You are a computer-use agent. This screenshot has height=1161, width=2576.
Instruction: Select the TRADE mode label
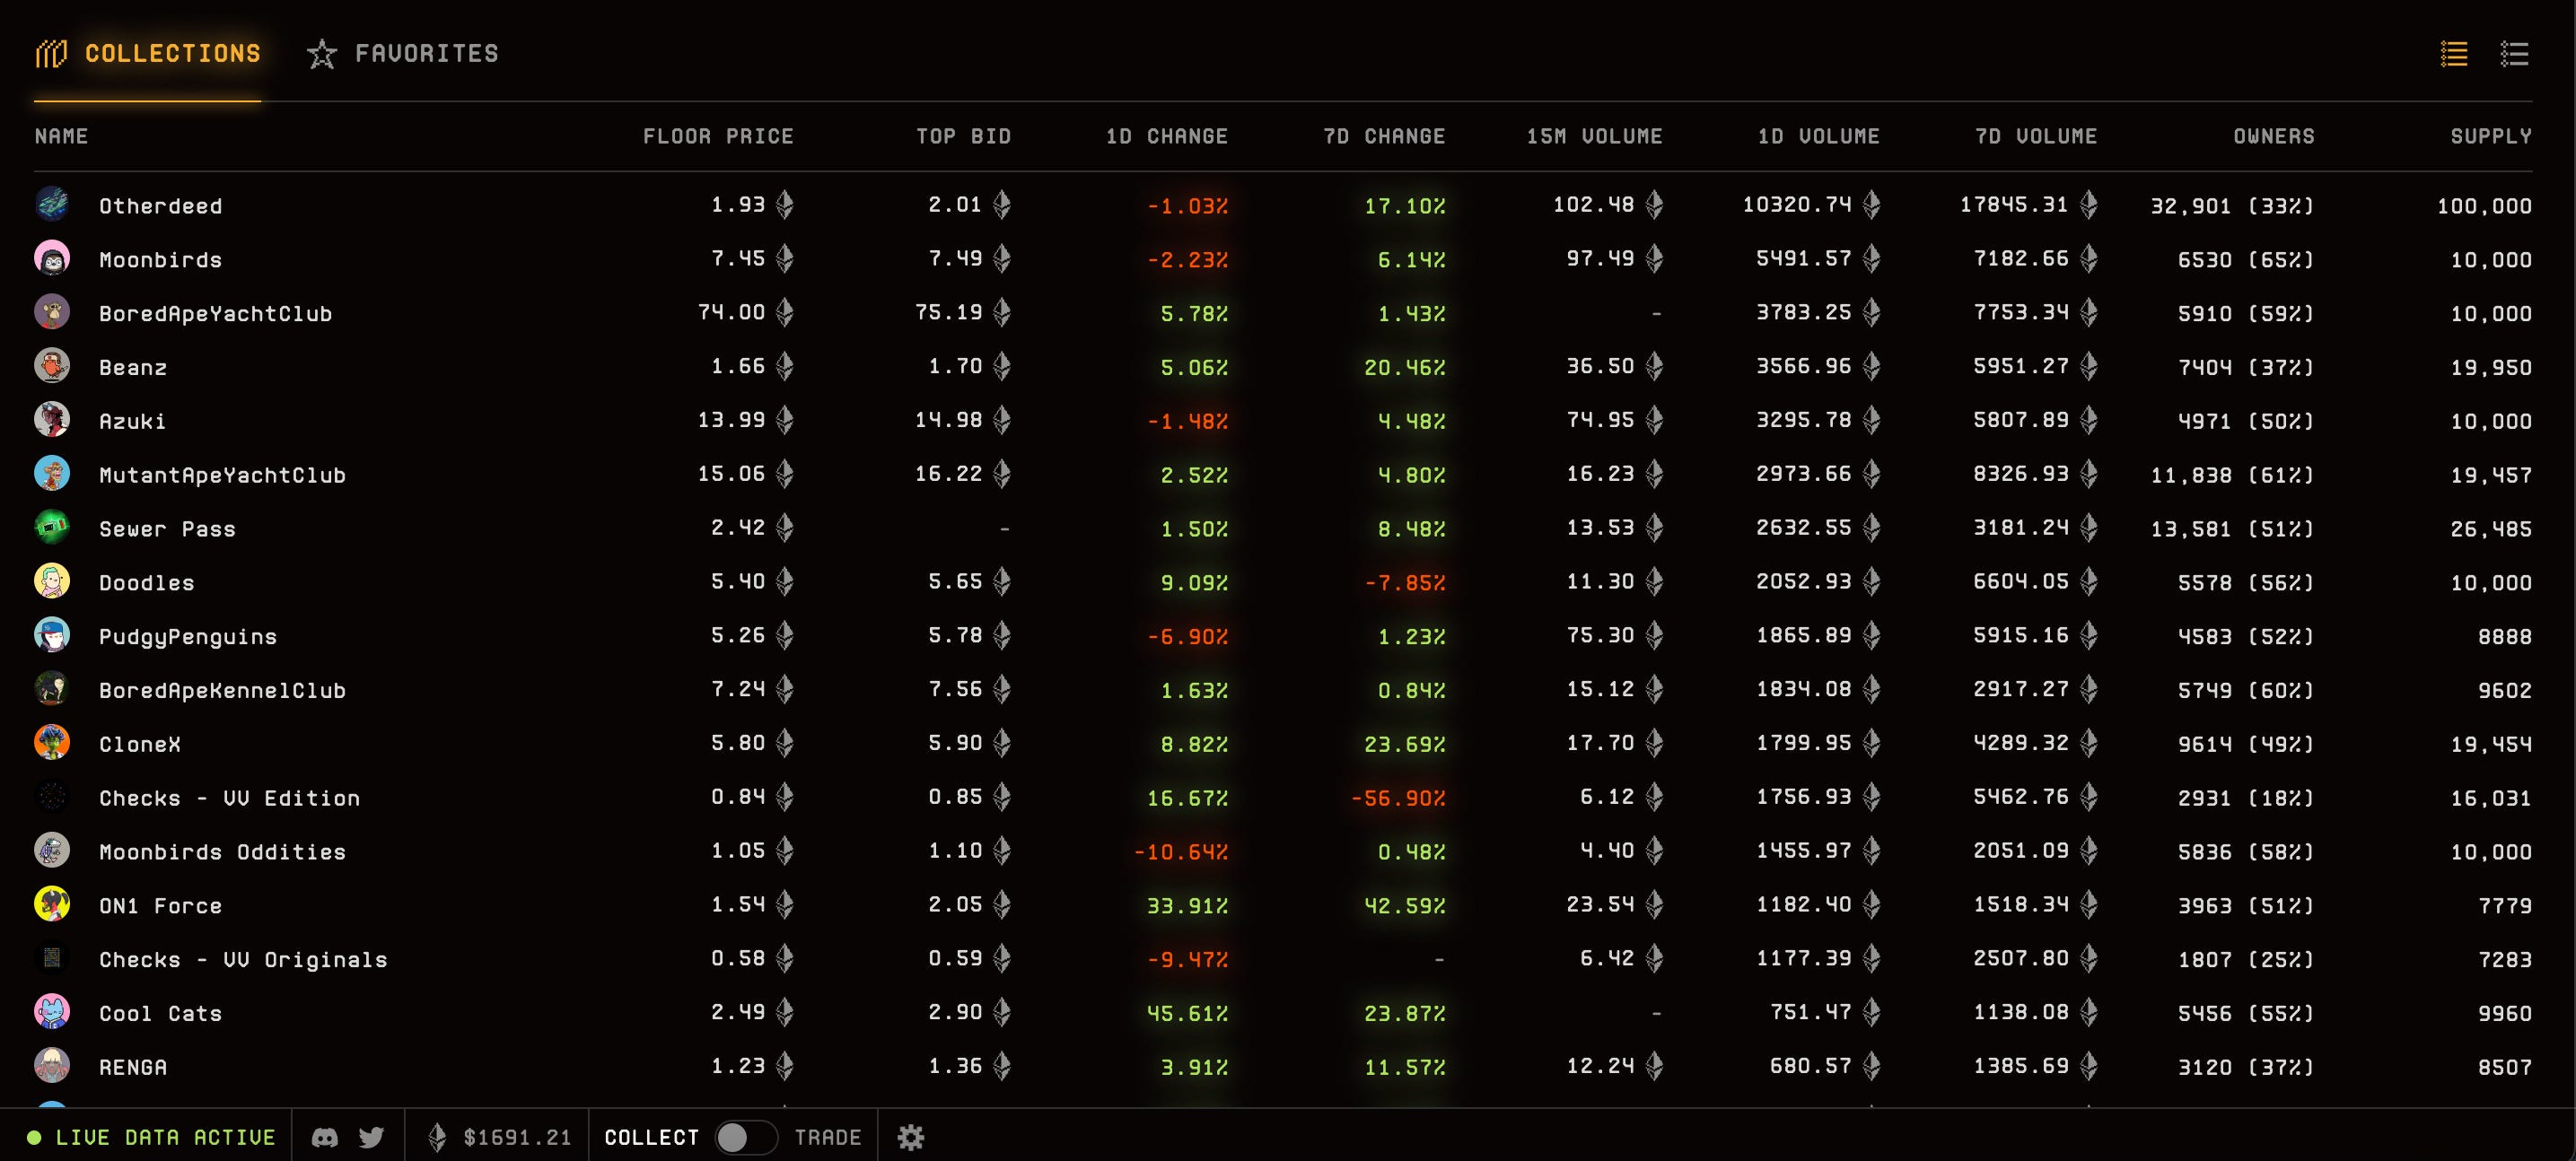827,1137
